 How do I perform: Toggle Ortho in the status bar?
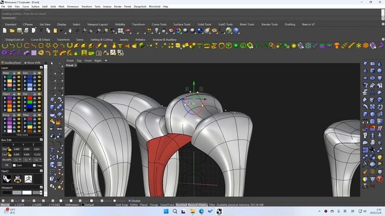(134, 205)
